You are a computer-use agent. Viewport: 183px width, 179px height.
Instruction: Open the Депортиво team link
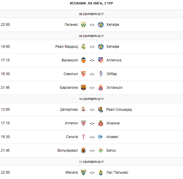coord(69,110)
